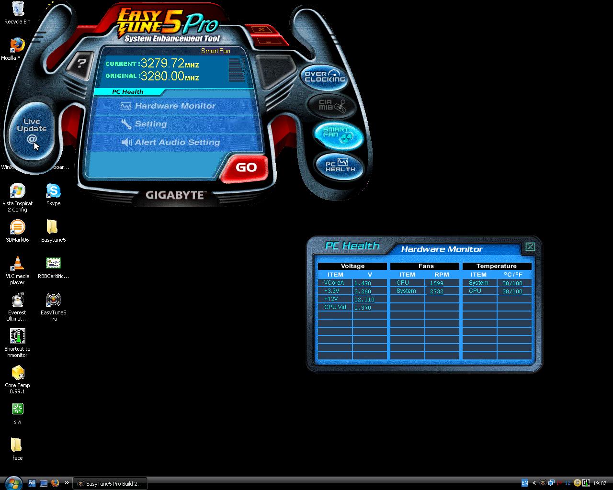613x490 pixels.
Task: Close the Hardware Monitor panel
Action: click(530, 246)
